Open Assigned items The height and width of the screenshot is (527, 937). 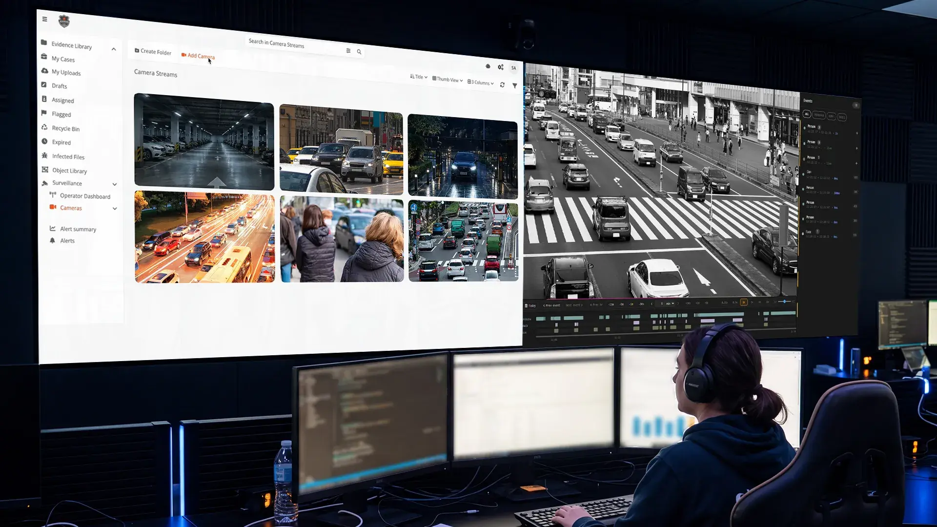click(58, 100)
